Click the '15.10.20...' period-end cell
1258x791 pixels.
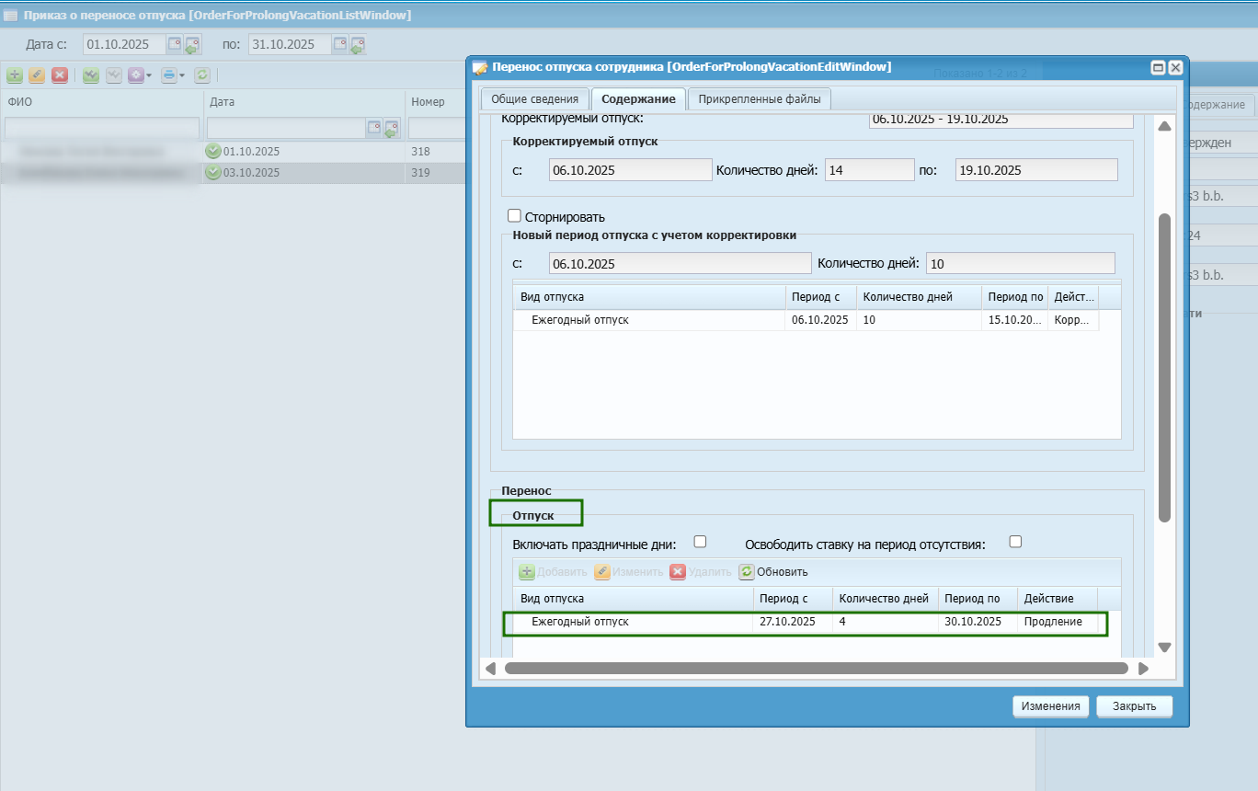tap(1014, 320)
